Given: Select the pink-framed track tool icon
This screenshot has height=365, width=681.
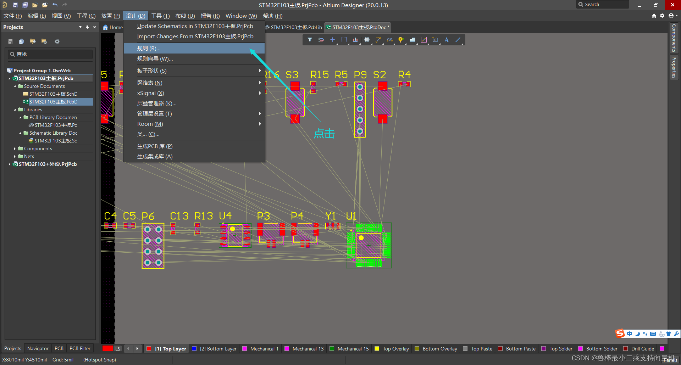Looking at the screenshot, I should click(424, 40).
